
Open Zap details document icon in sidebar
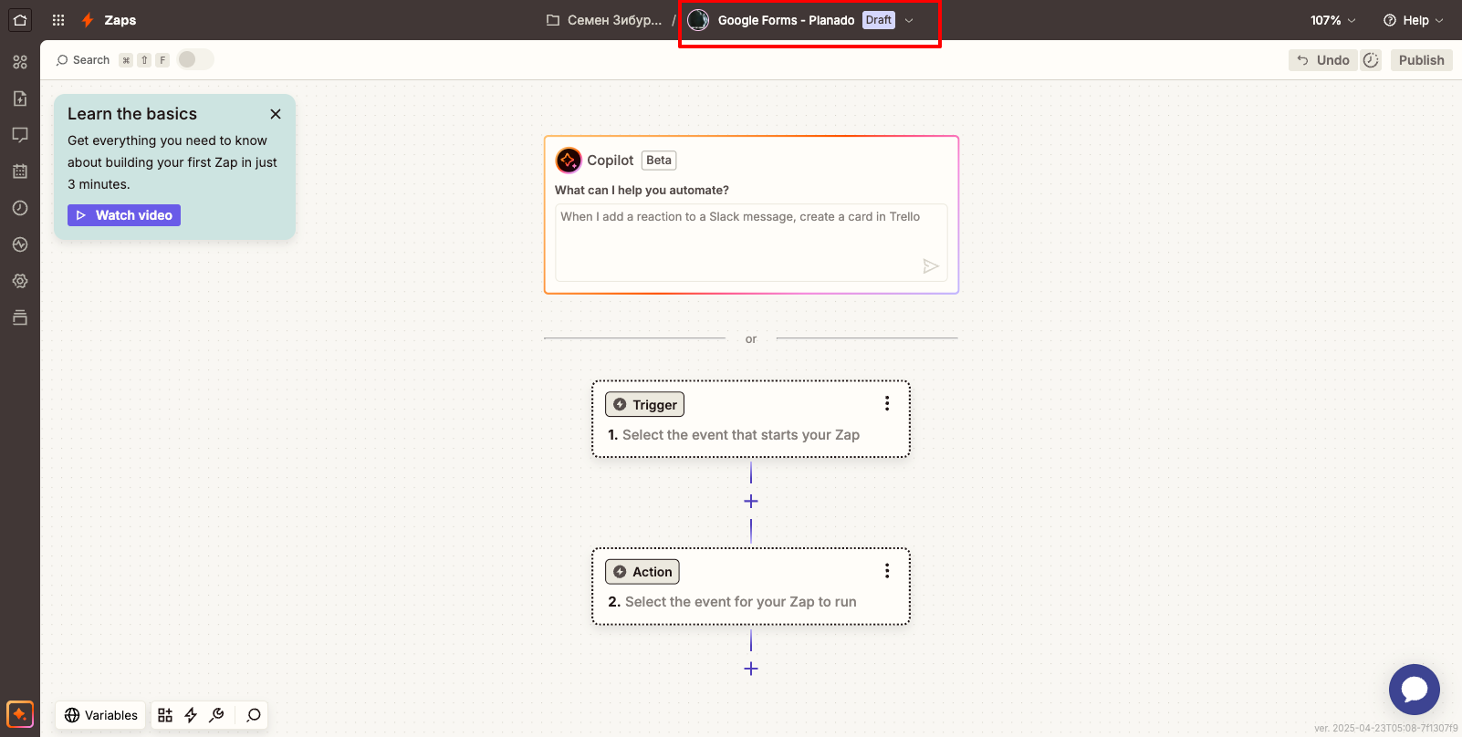pyautogui.click(x=20, y=99)
